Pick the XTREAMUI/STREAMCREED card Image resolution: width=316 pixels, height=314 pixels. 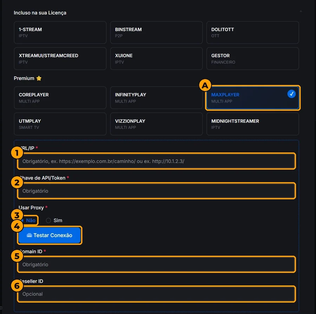point(60,59)
